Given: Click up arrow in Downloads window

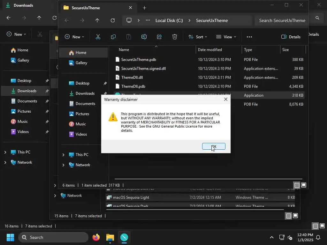Looking at the screenshot, I should point(39,18).
